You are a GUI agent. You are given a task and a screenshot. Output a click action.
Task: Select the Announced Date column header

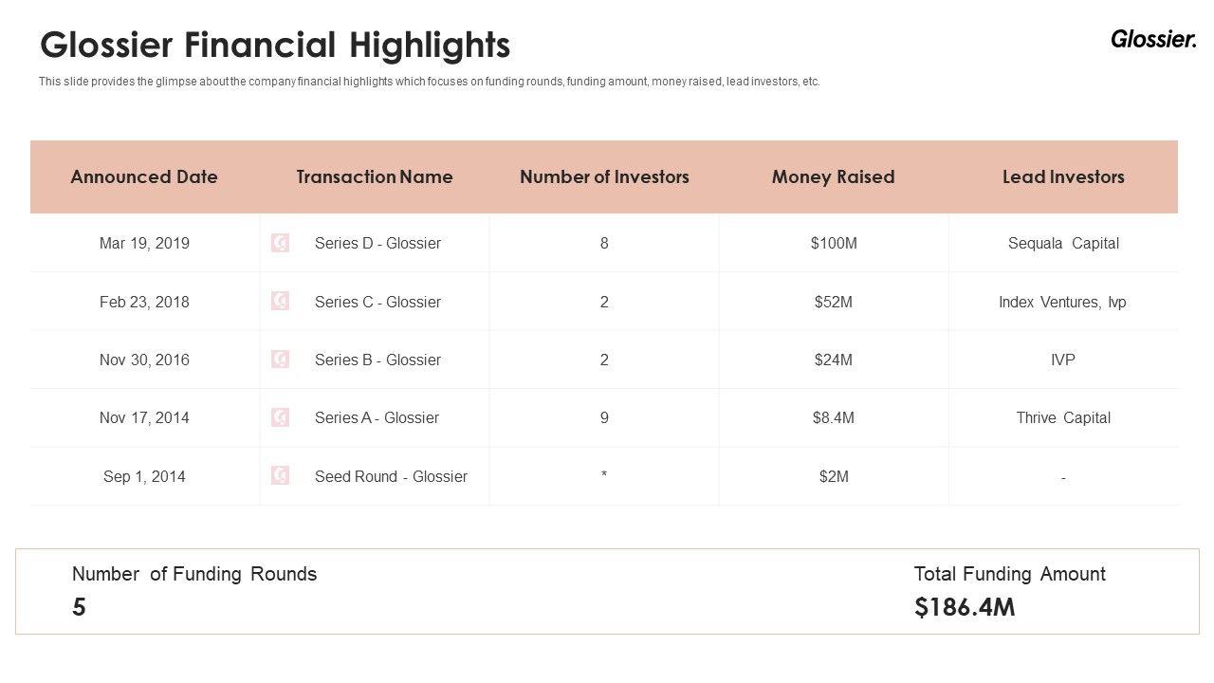coord(144,177)
